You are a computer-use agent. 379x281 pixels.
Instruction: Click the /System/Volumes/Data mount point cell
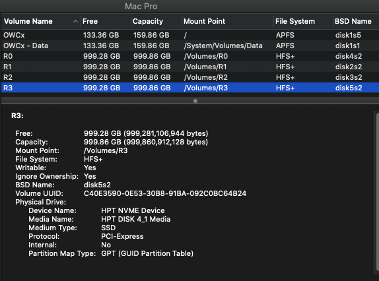tap(223, 46)
